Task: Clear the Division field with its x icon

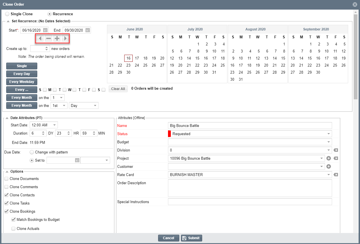Action: [x=336, y=150]
